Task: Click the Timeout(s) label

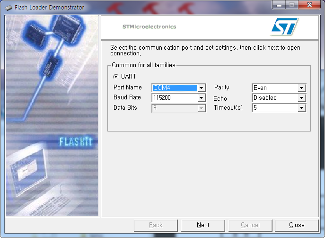Action: 228,107
